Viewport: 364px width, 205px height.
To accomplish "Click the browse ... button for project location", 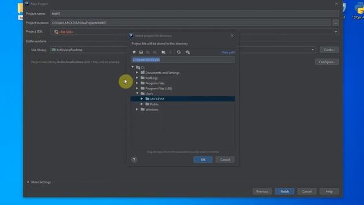I will click(x=336, y=23).
